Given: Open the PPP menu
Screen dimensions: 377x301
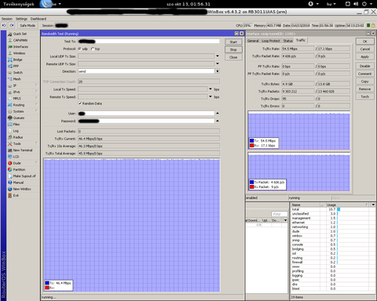Looking at the screenshot, I should (16, 67).
